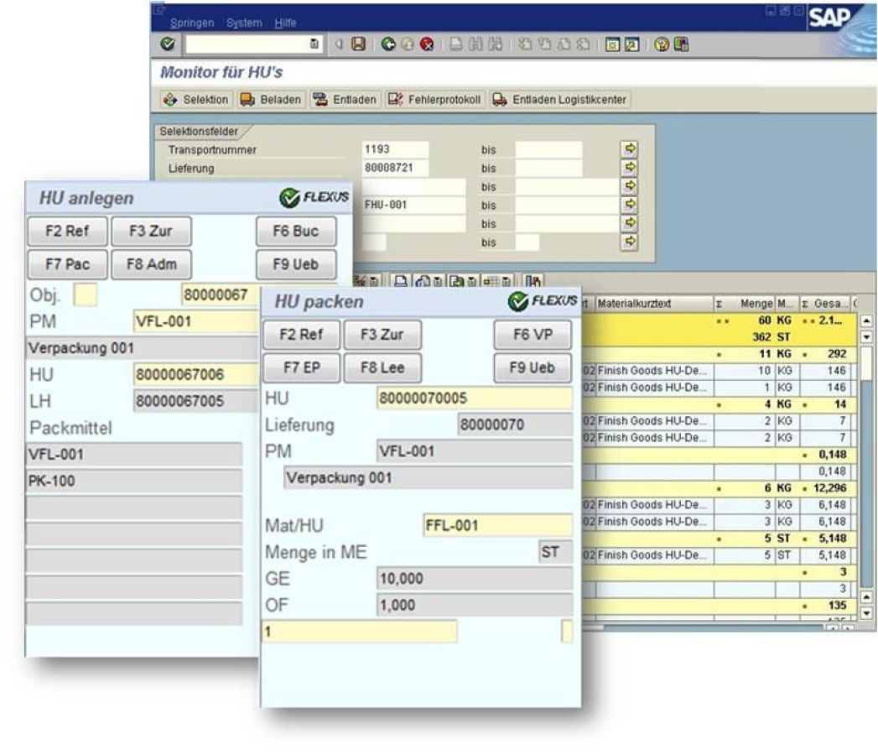Open the Springen menu
Viewport: 878px width, 755px height.
192,23
